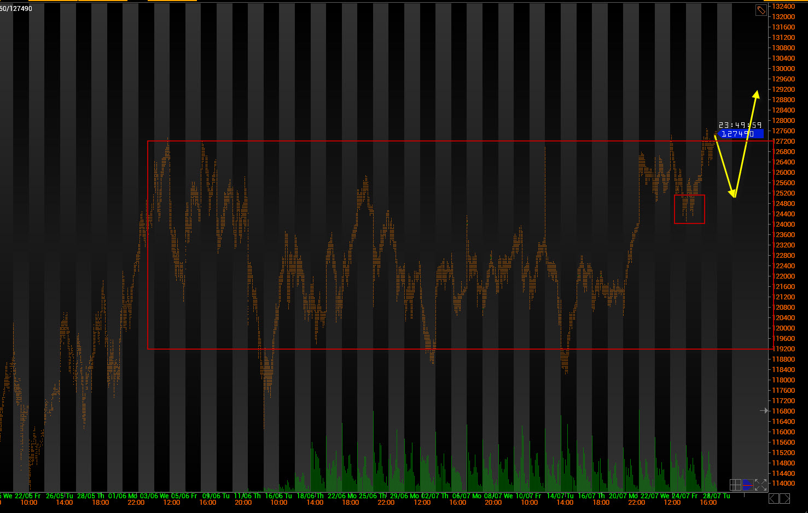The image size is (808, 513).
Task: Click the 130000 price axis label
Action: pos(783,69)
